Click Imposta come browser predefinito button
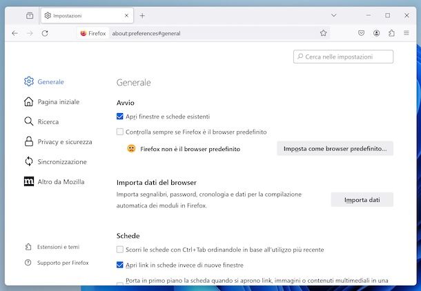 click(x=335, y=148)
